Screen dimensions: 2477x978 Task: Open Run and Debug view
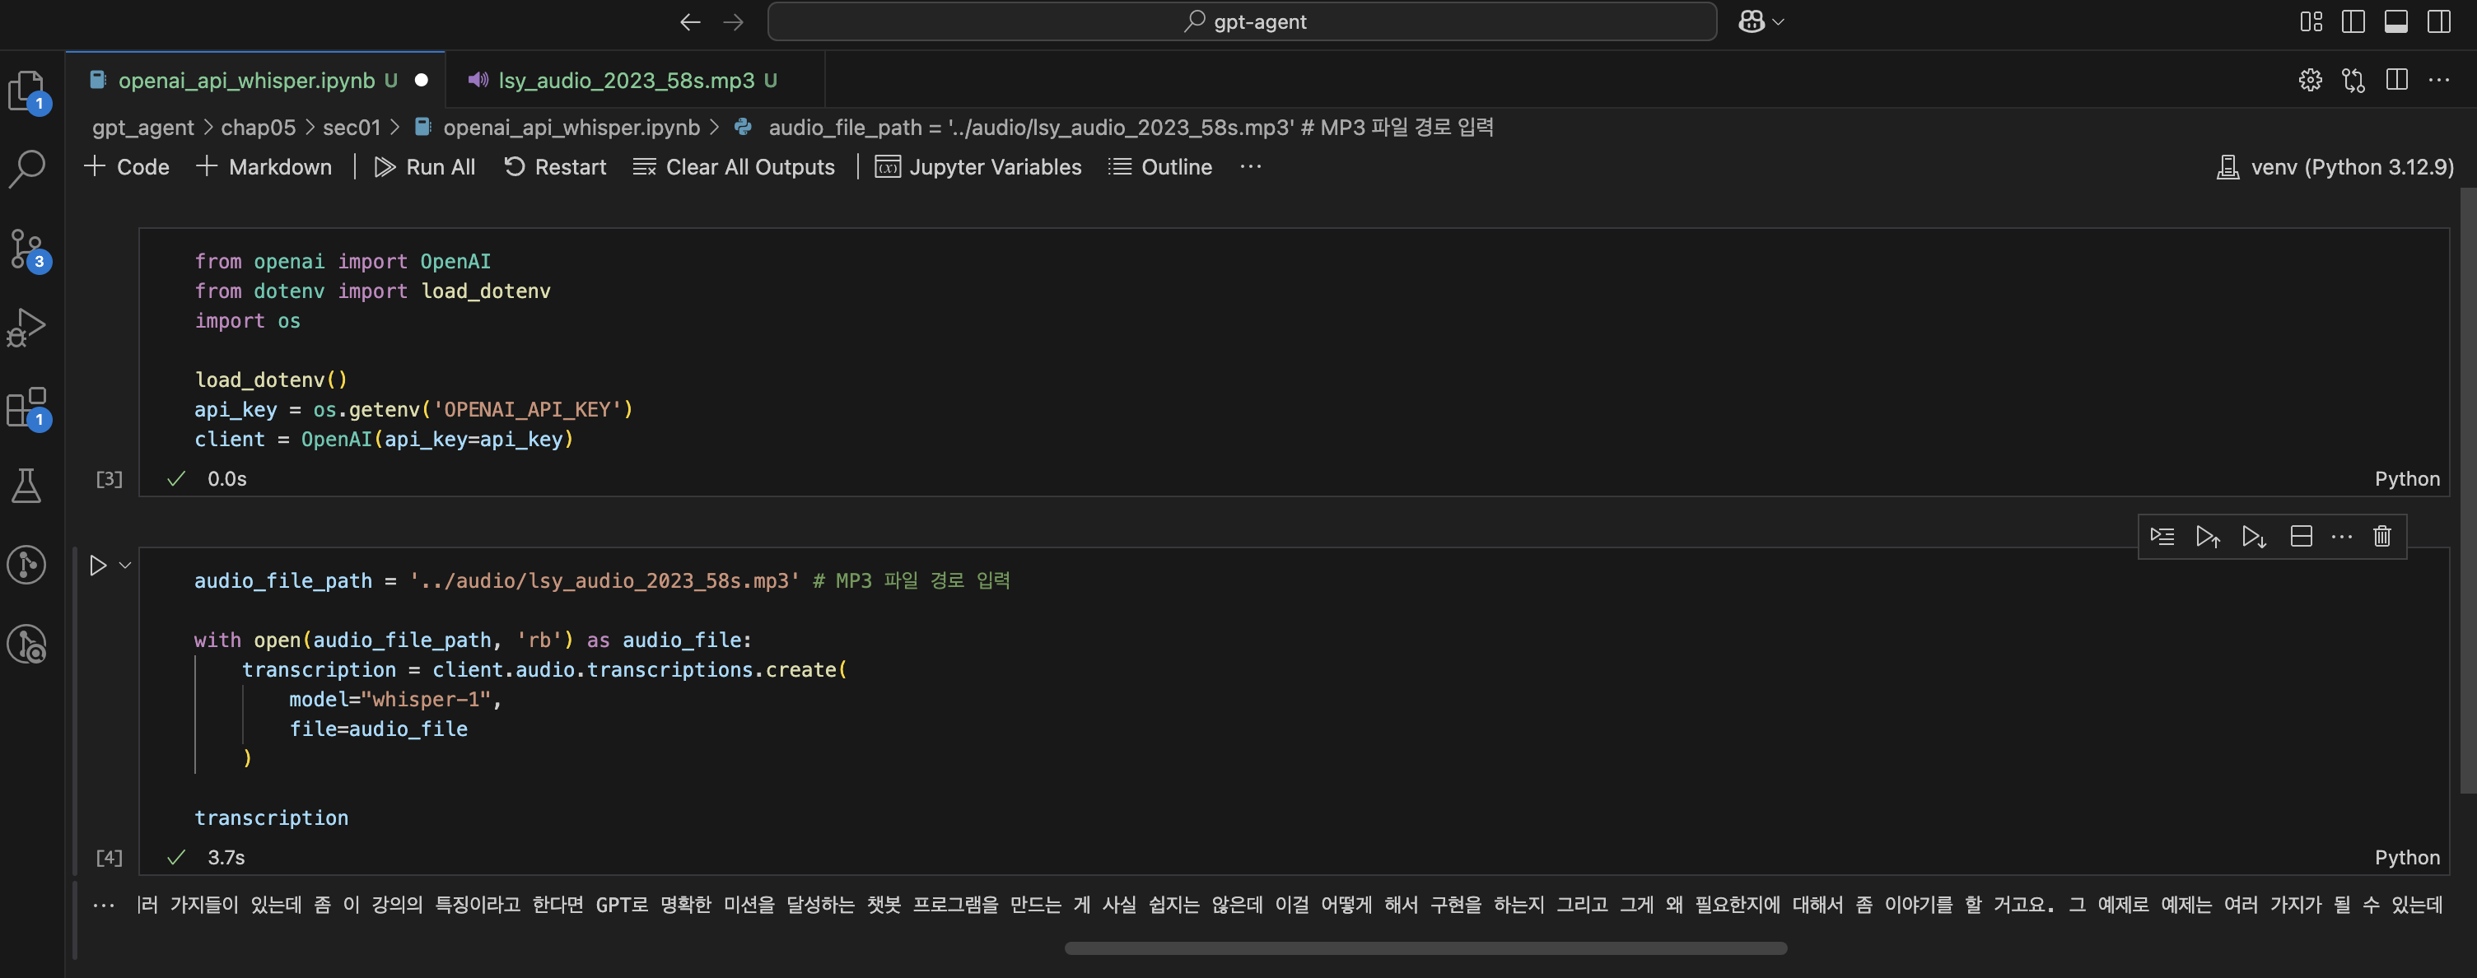click(x=27, y=328)
